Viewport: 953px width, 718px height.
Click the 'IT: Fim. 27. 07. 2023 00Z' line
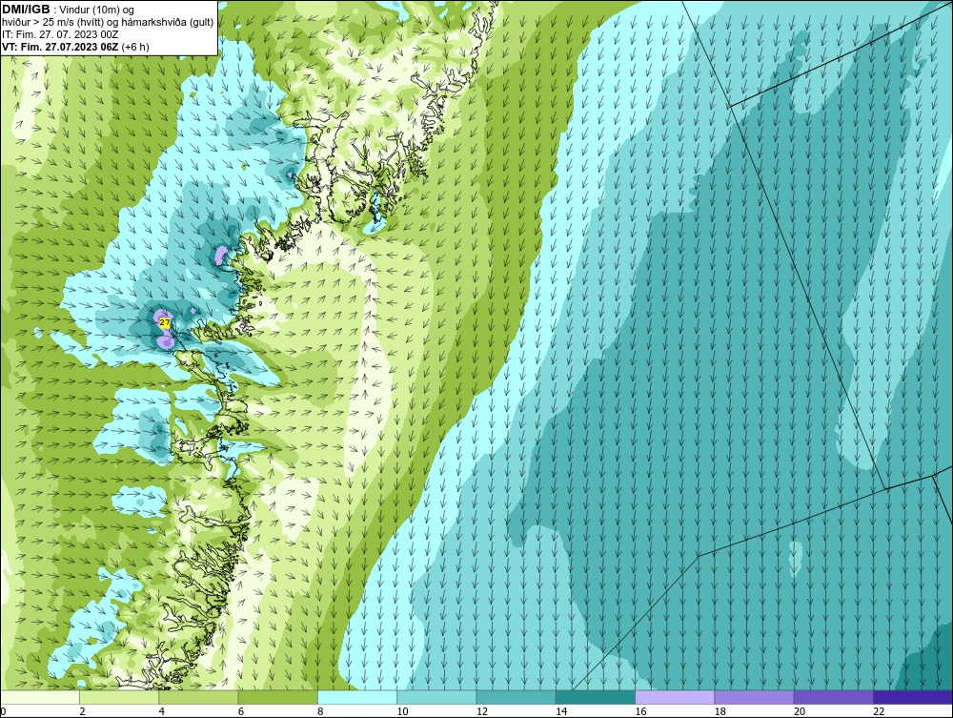[x=58, y=34]
